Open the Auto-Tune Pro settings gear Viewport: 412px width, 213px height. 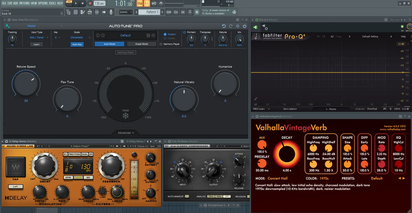click(x=238, y=26)
